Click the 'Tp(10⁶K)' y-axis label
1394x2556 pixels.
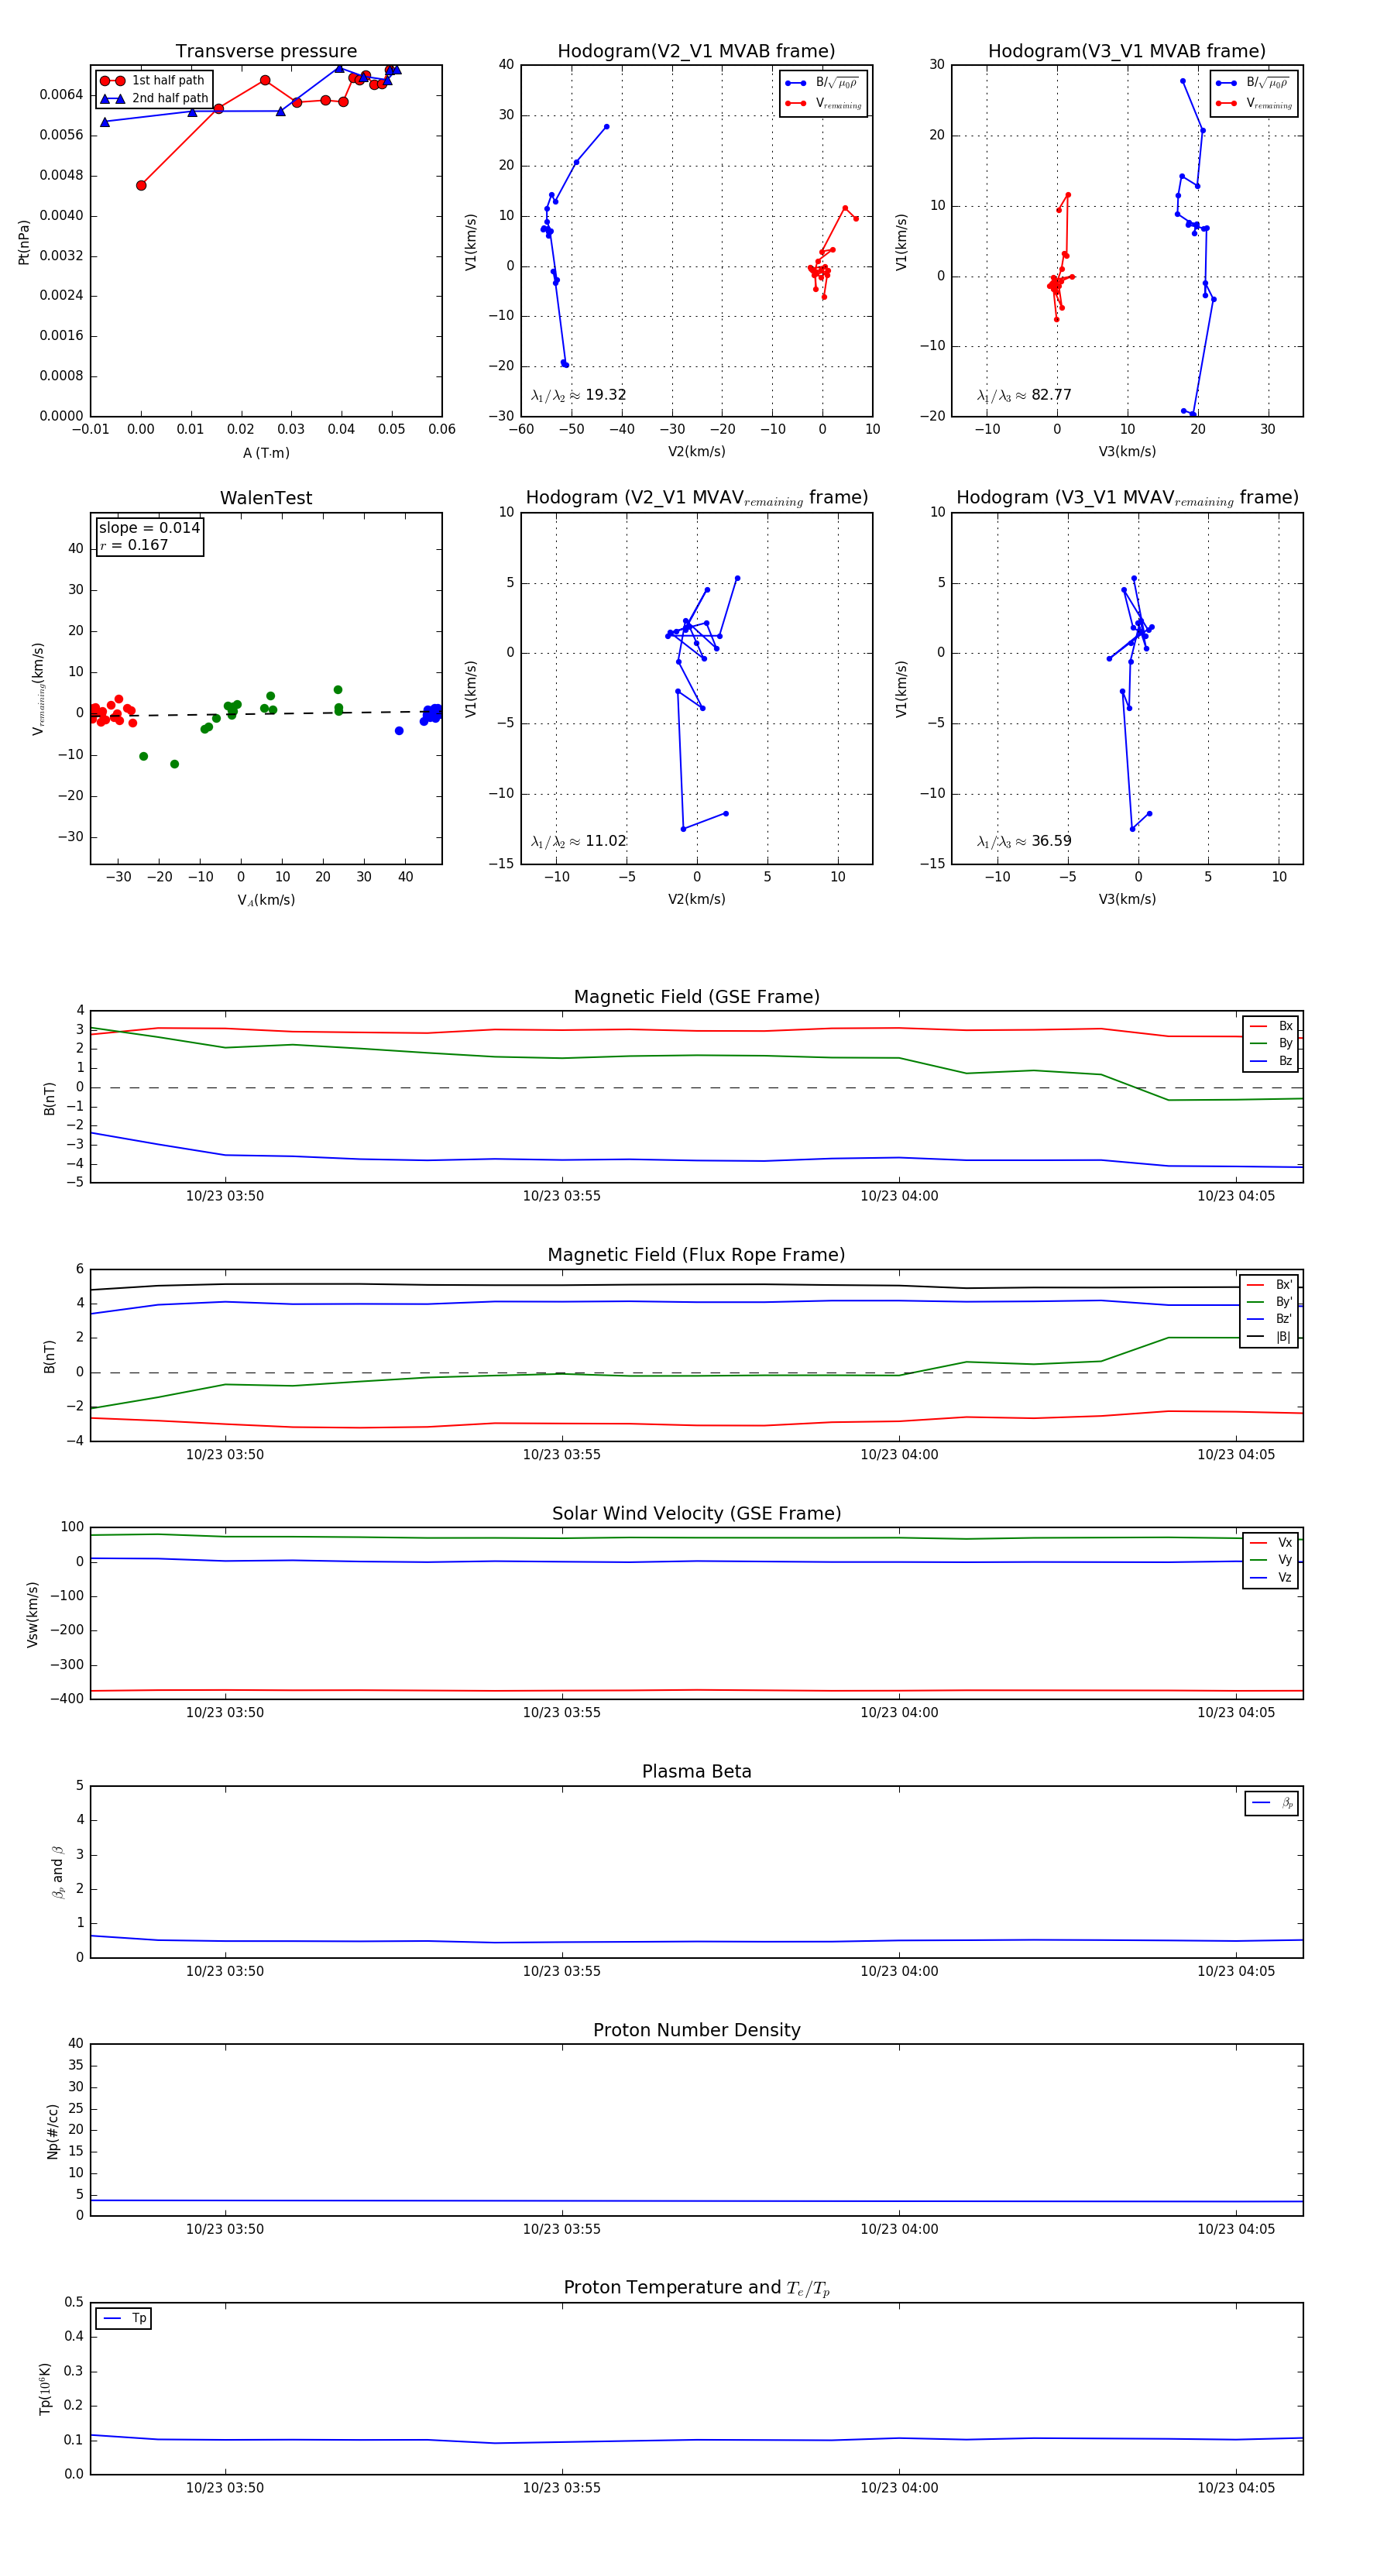45,2389
